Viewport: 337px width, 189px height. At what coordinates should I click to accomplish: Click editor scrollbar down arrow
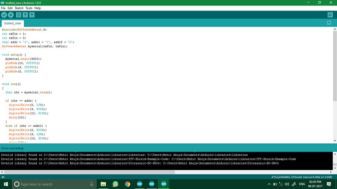pyautogui.click(x=335, y=140)
